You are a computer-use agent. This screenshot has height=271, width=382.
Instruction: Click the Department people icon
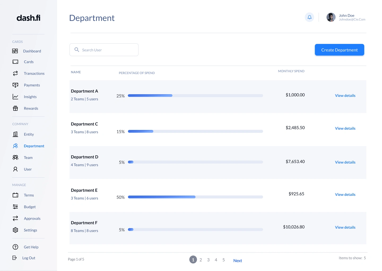pos(15,146)
